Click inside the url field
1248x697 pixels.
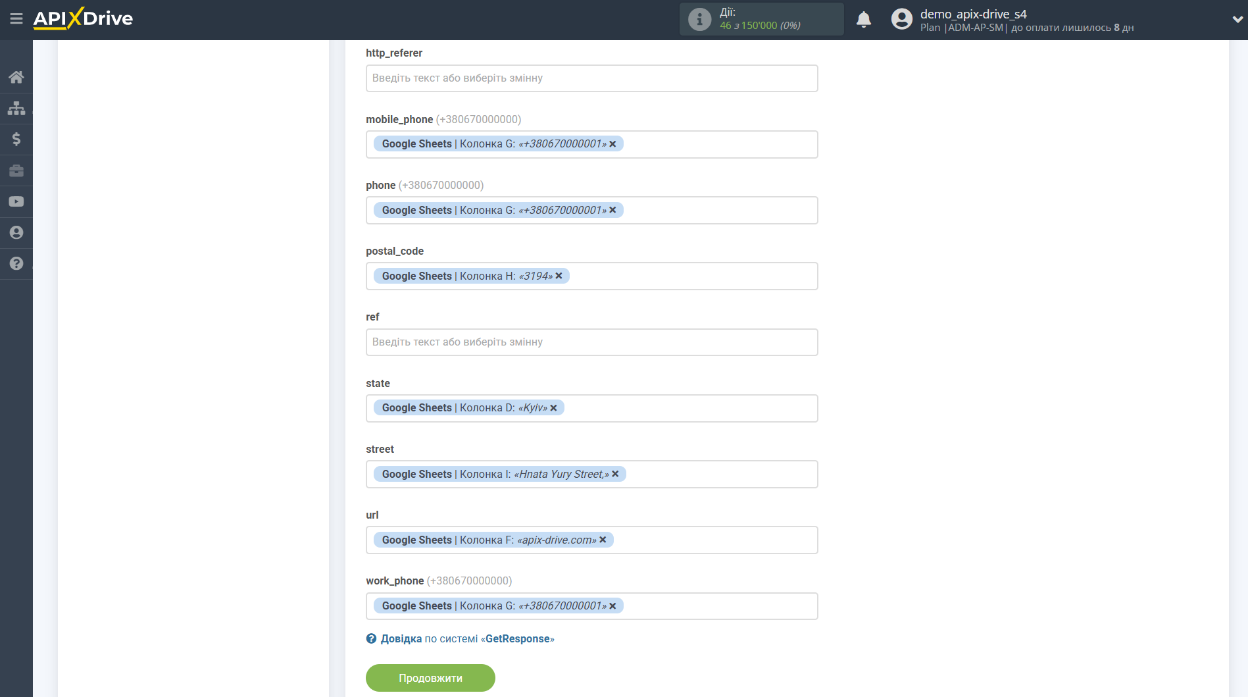591,540
